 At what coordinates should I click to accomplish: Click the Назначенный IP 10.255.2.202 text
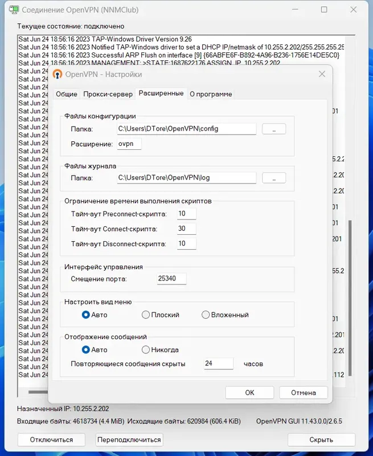pos(63,409)
